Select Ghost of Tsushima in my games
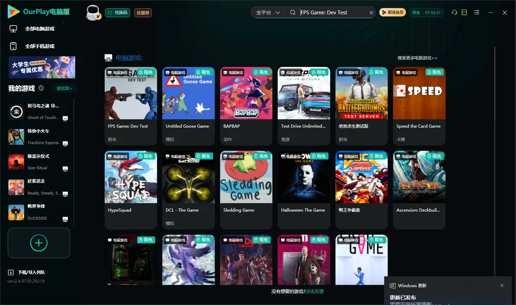The width and height of the screenshot is (516, 305). [39, 112]
